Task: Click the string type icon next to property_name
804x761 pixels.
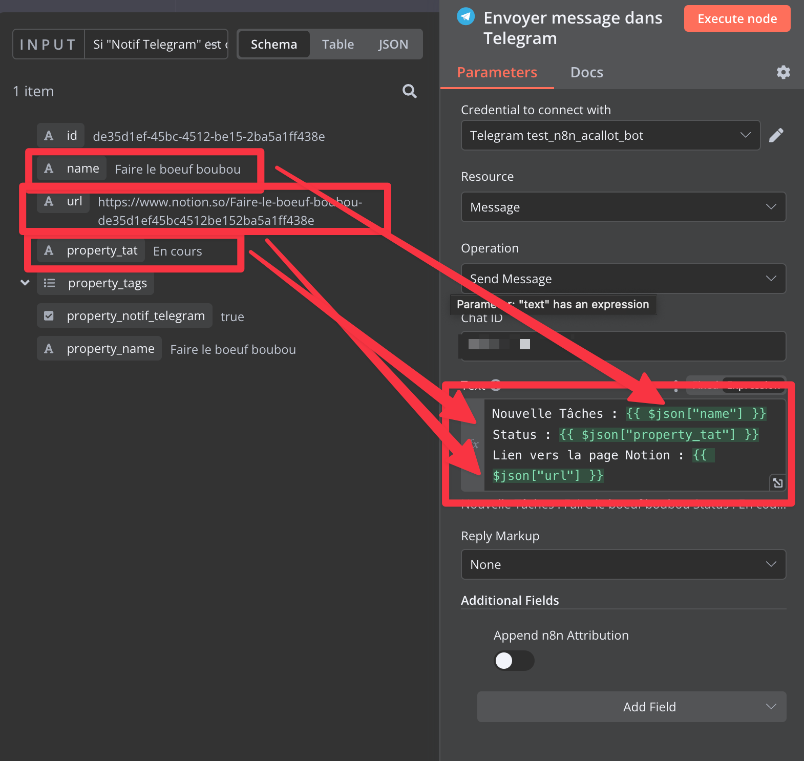Action: [49, 349]
